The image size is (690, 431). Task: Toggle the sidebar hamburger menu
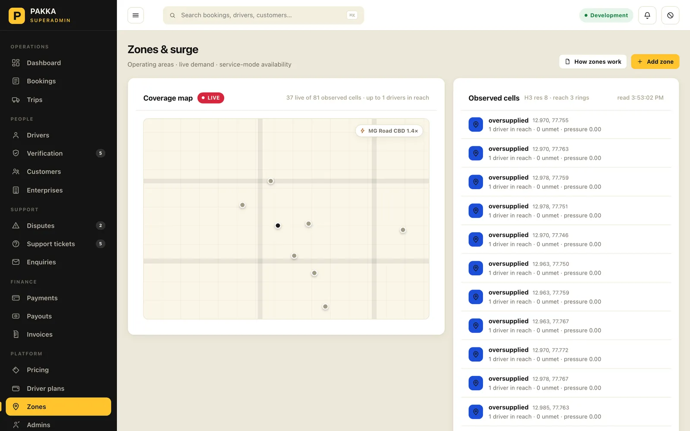135,16
